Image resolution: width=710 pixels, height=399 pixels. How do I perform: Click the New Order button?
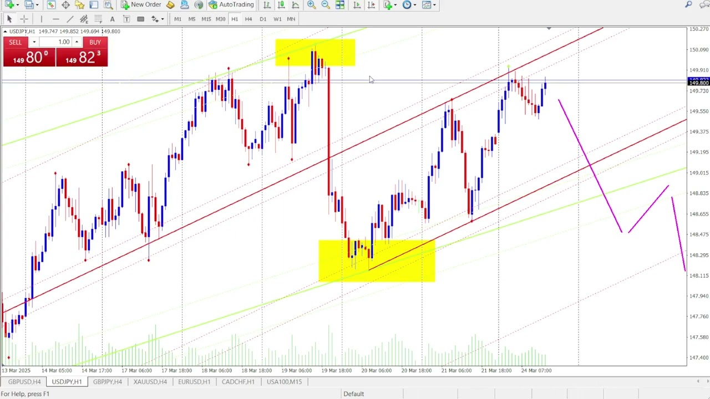tap(141, 4)
